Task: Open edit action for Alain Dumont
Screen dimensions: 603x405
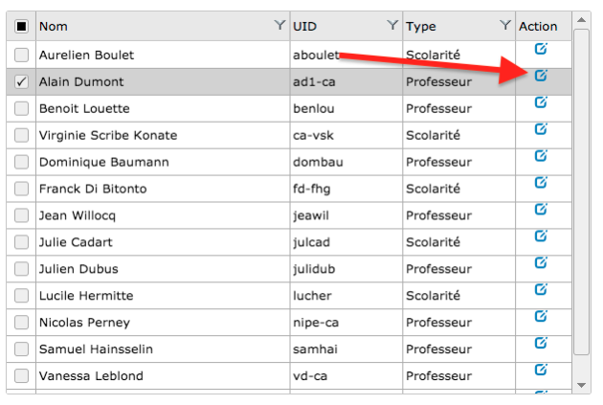Action: click(541, 76)
